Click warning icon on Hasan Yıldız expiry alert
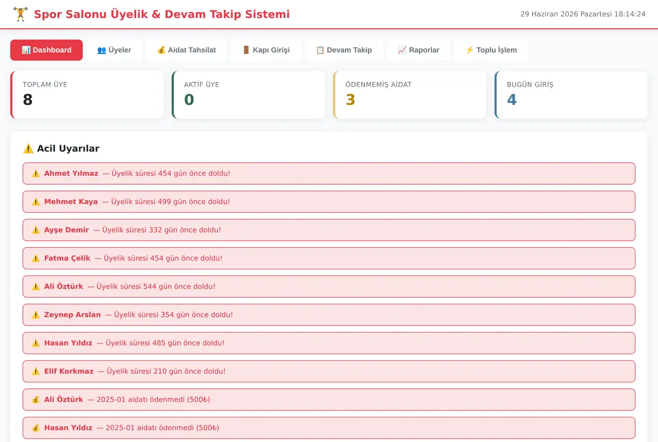 point(36,343)
